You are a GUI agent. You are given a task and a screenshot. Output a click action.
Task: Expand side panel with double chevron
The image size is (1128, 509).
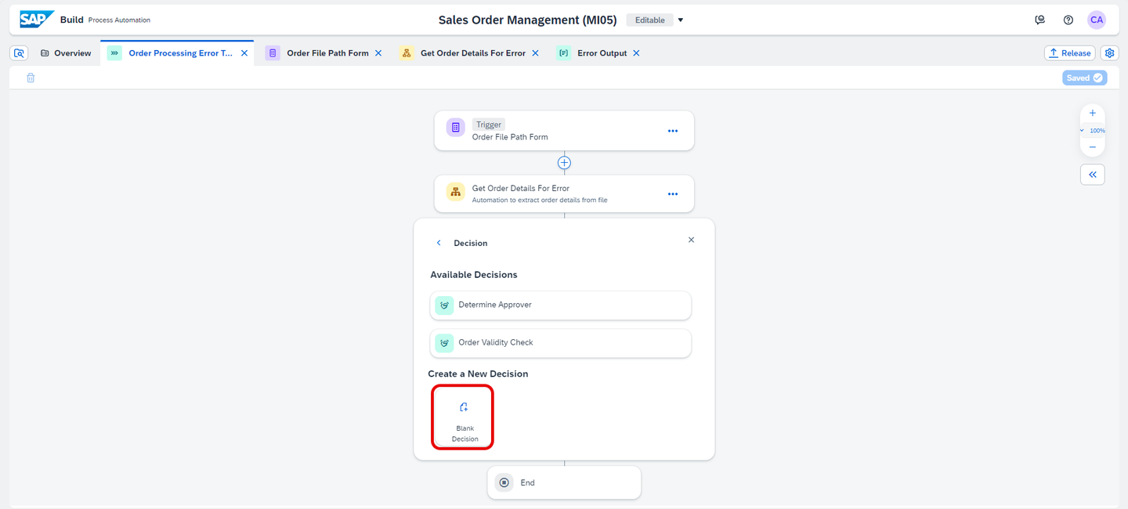1093,175
